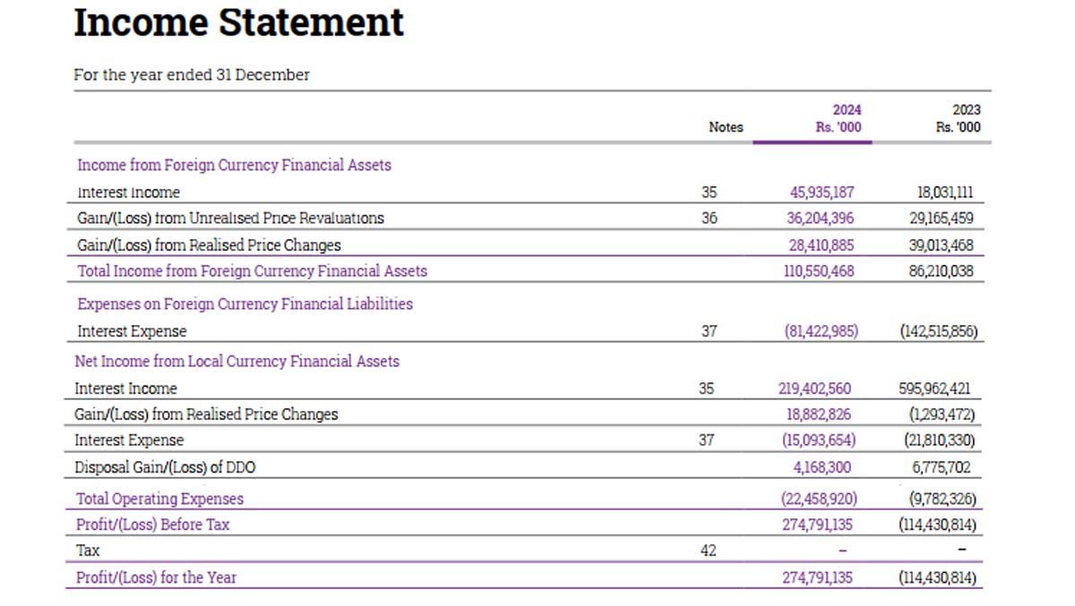Select Income from Foreign Currency Financial Assets heading
Image resolution: width=1075 pixels, height=606 pixels.
(234, 165)
